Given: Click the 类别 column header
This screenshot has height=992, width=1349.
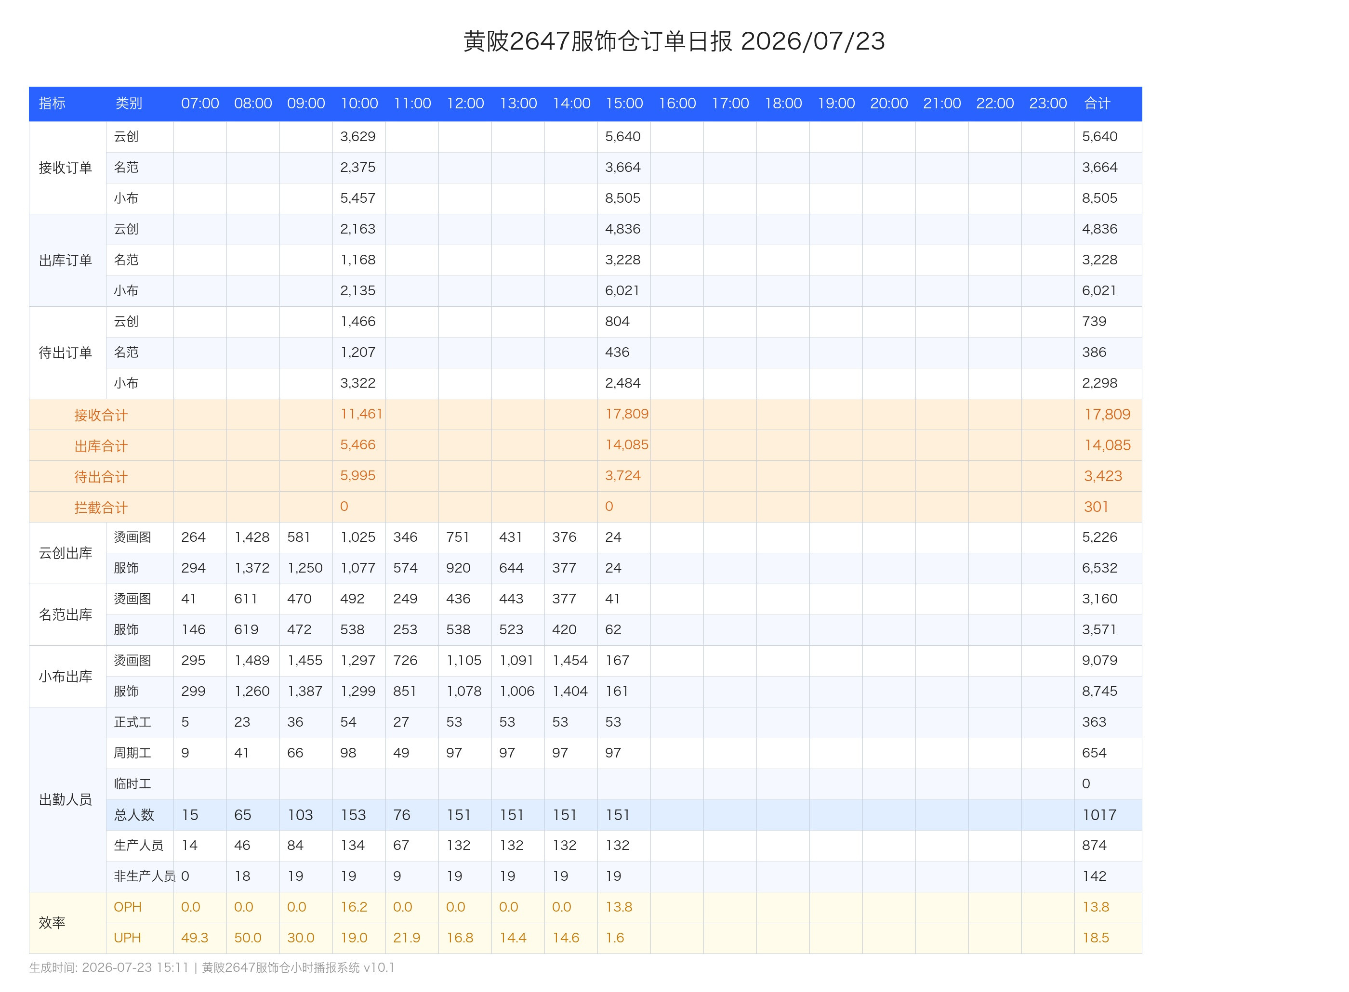Looking at the screenshot, I should pyautogui.click(x=129, y=103).
